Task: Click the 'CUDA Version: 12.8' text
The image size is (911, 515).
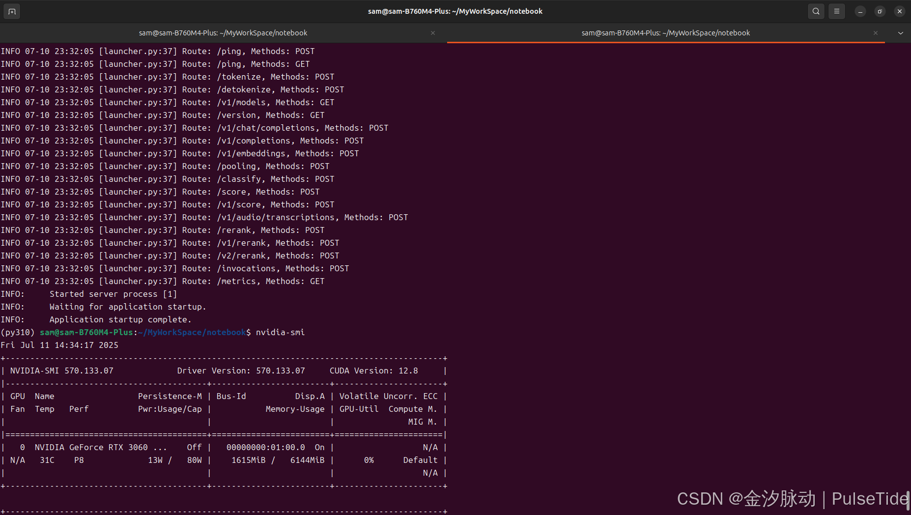Action: click(374, 371)
